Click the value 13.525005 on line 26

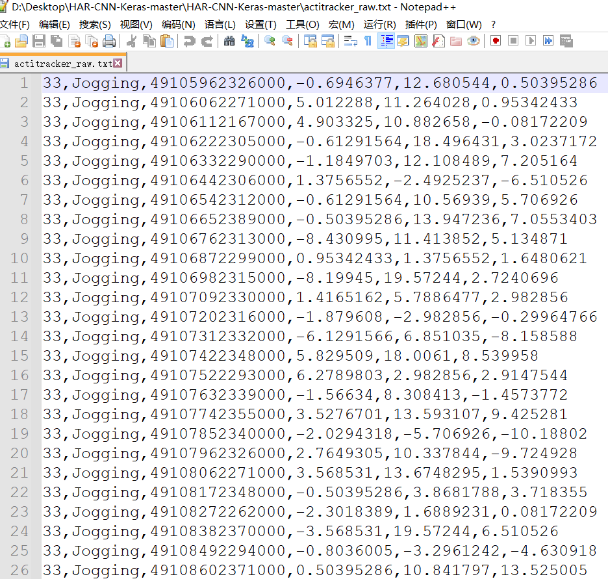pyautogui.click(x=544, y=570)
